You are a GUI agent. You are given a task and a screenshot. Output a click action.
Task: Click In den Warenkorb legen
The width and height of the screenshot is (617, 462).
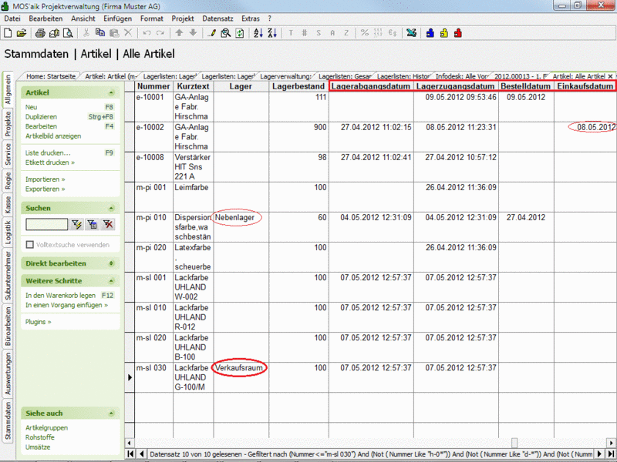point(60,296)
